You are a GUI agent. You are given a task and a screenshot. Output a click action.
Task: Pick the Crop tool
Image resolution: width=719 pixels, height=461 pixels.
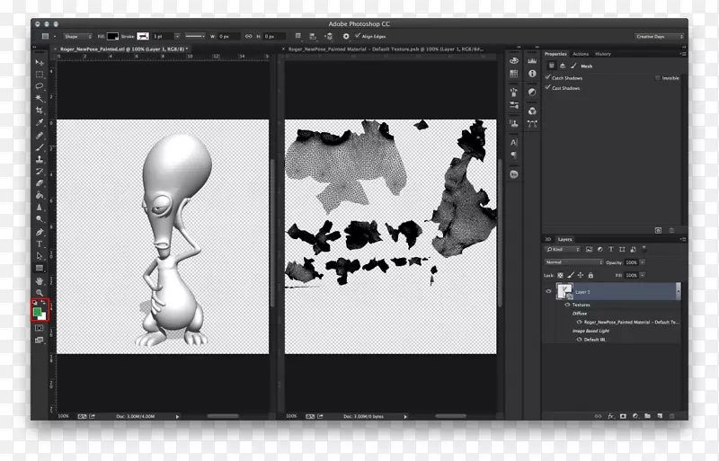40,111
